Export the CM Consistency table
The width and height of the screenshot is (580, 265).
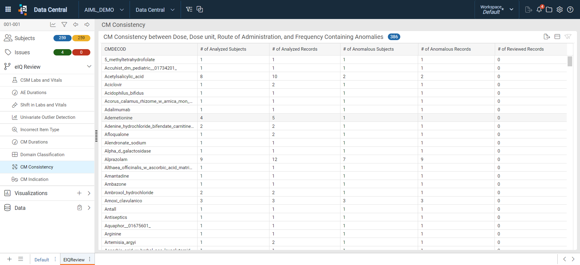click(547, 36)
